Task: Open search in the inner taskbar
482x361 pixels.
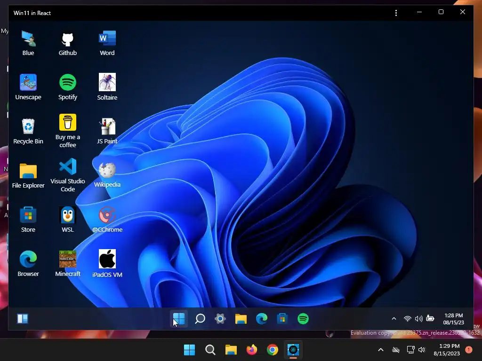Action: [200, 319]
